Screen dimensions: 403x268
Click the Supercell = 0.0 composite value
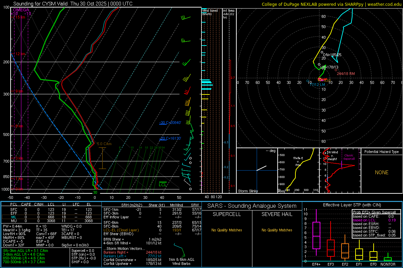pos(83,251)
